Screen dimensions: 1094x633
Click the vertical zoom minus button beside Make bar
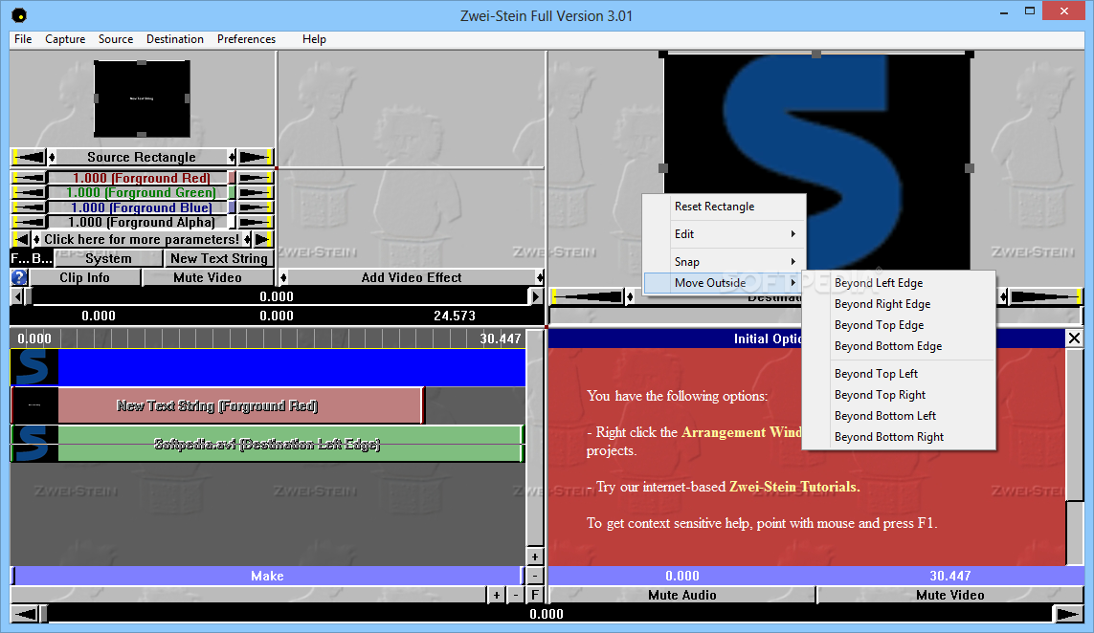534,576
